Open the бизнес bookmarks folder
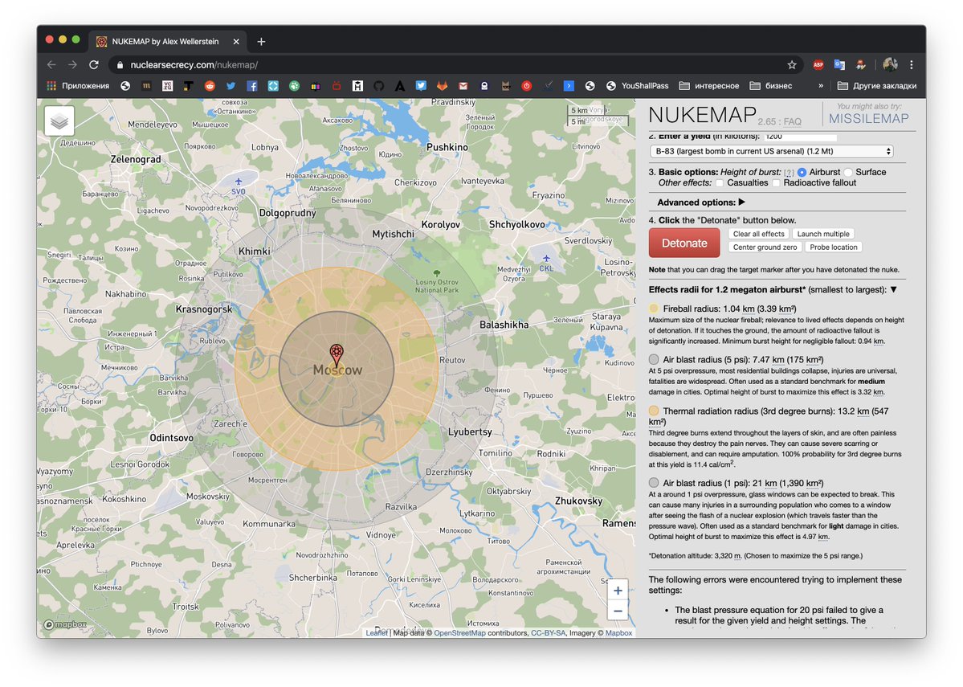The image size is (963, 687). [771, 85]
